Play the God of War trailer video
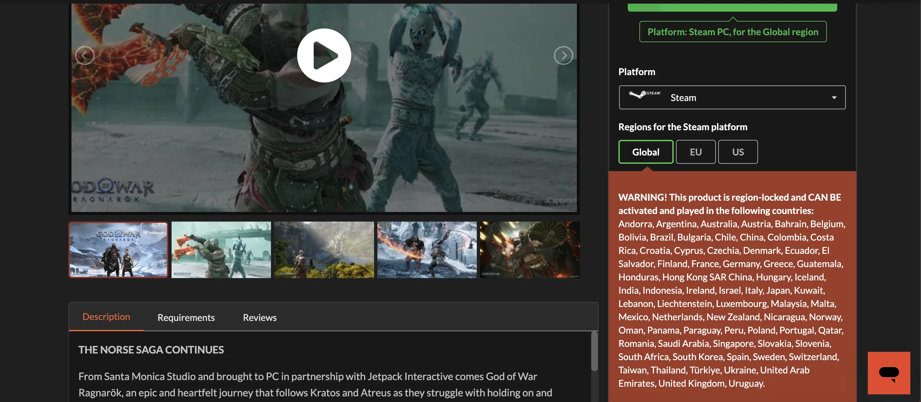The width and height of the screenshot is (921, 402). coord(324,55)
